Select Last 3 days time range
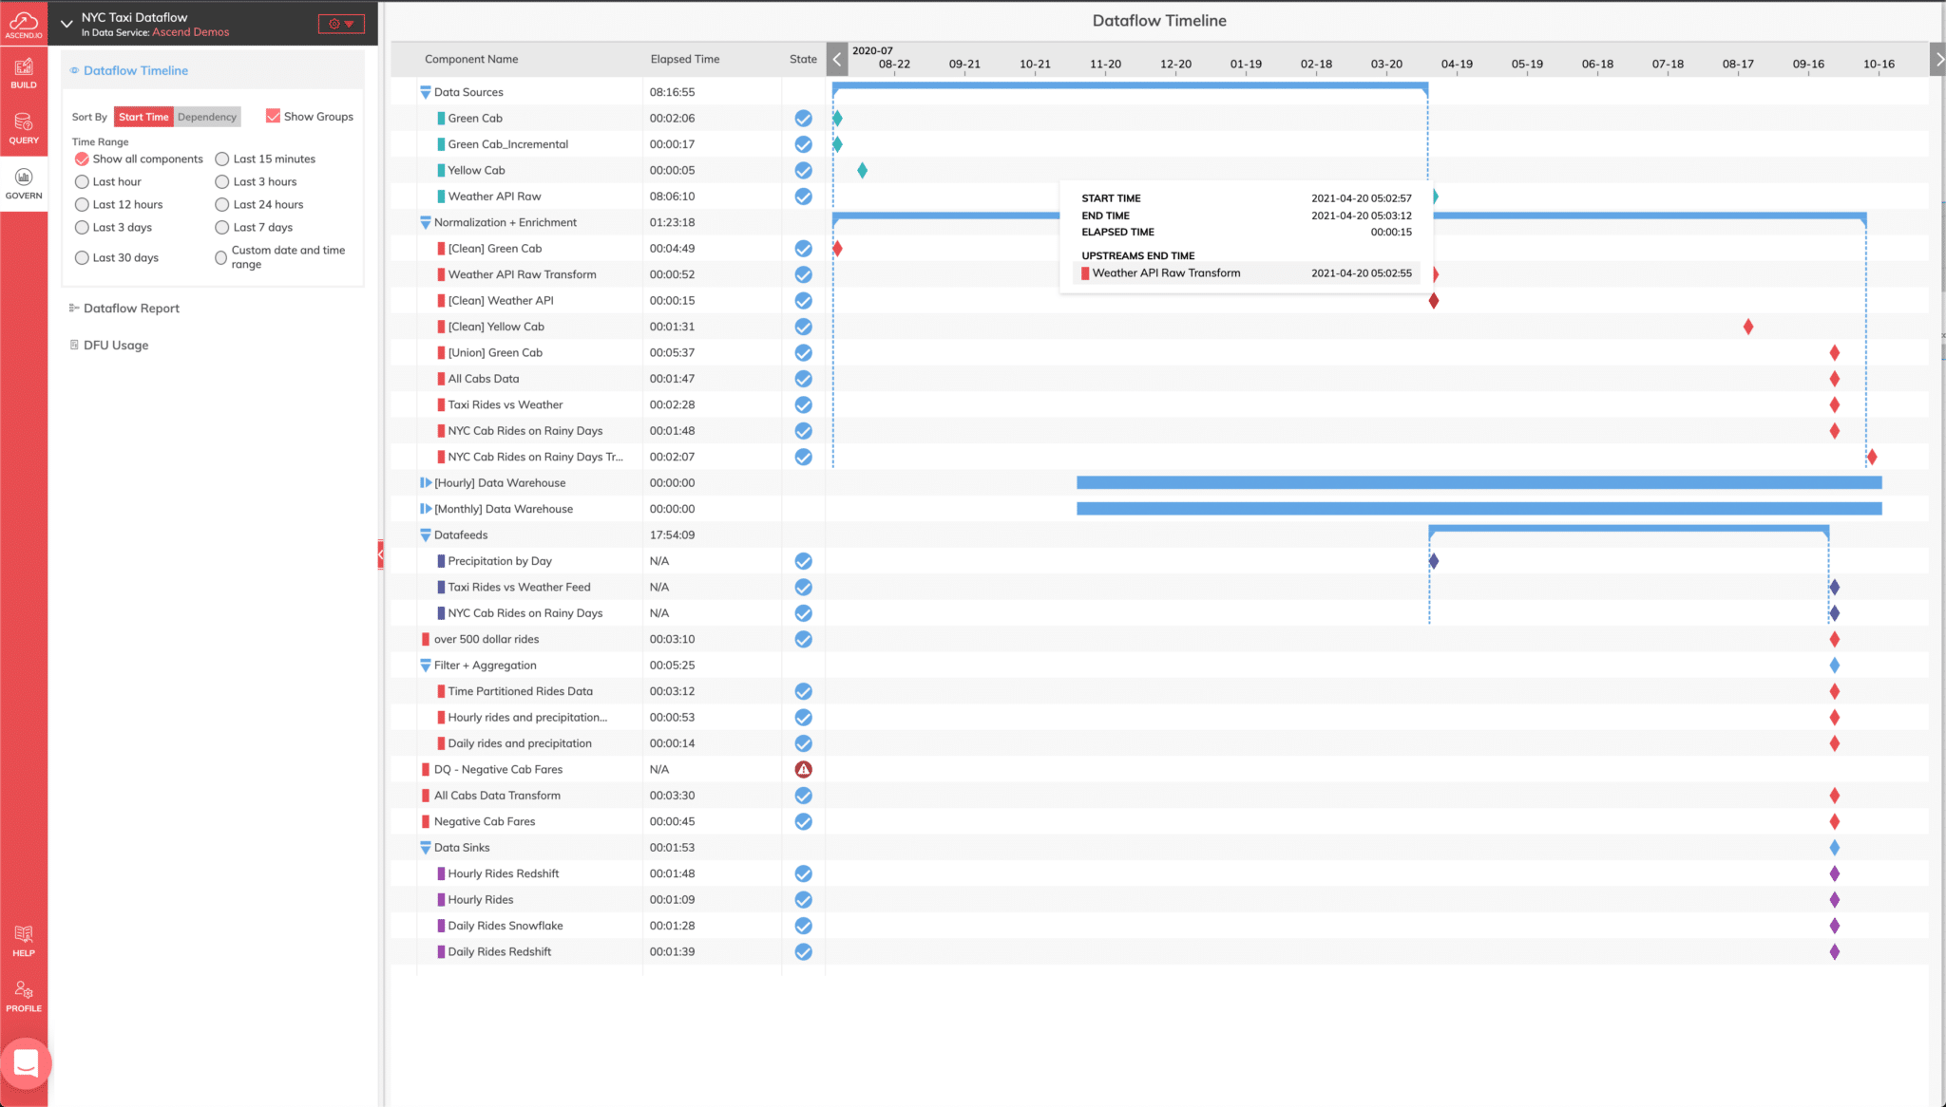1946x1107 pixels. point(82,227)
